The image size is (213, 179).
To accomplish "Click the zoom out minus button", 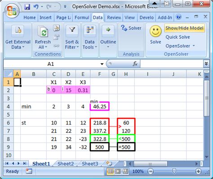I will point(151,171).
